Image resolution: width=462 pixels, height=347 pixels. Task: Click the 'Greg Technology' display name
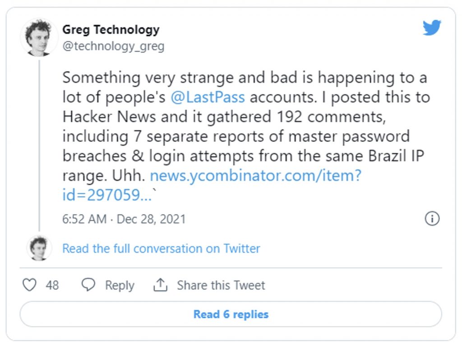coord(111,30)
